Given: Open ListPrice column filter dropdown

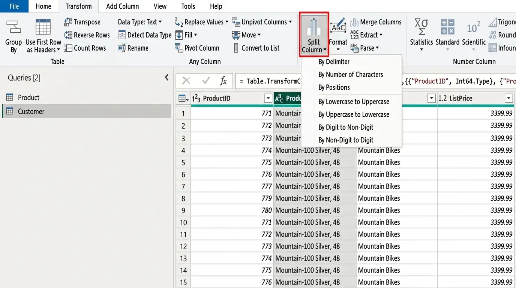Looking at the screenshot, I should [x=509, y=98].
